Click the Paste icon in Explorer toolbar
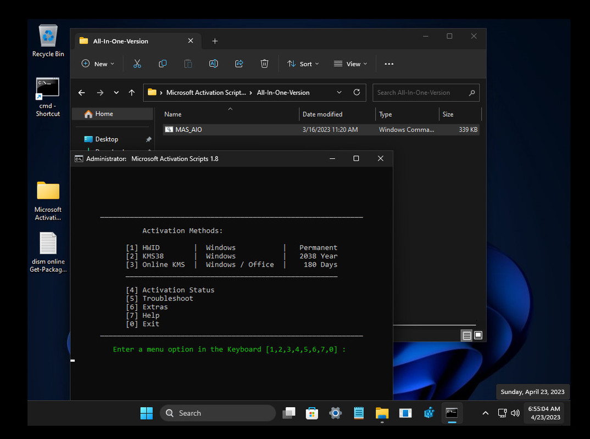 [x=188, y=64]
